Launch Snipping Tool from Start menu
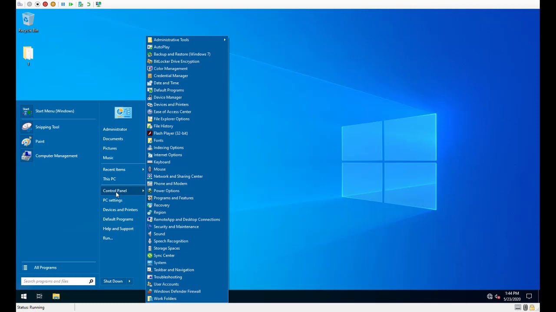 [x=58, y=127]
